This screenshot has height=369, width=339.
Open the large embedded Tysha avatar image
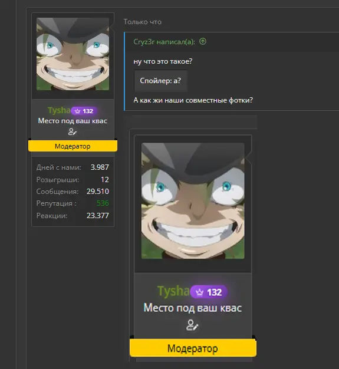[193, 201]
